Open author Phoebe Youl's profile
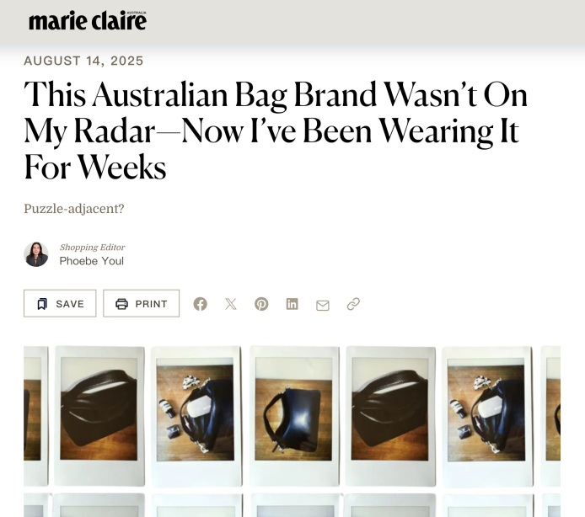 click(x=91, y=261)
